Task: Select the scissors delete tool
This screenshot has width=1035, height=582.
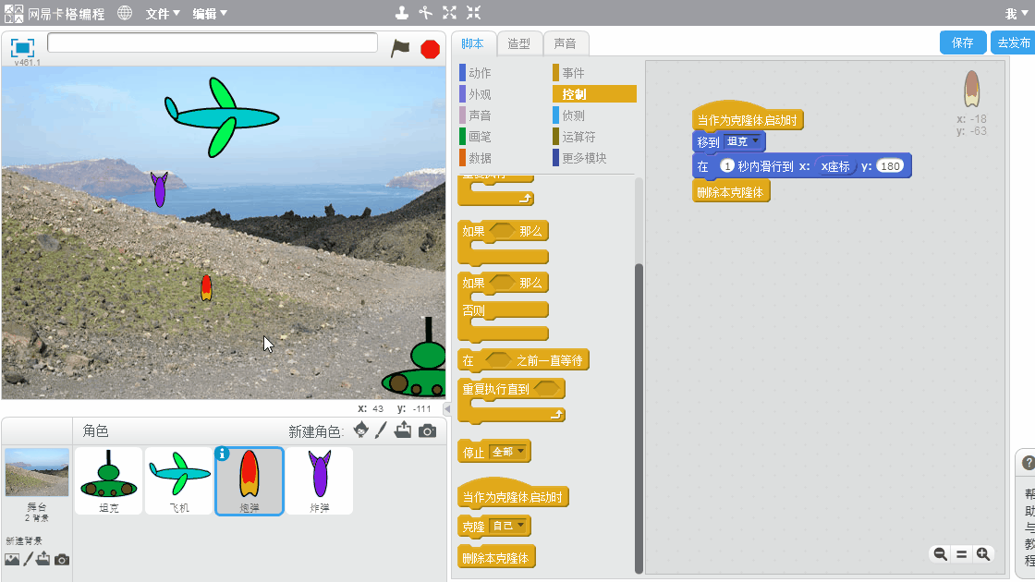Action: [x=426, y=13]
